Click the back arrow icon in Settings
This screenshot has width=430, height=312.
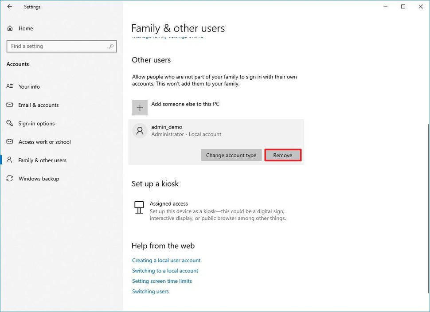pos(10,7)
